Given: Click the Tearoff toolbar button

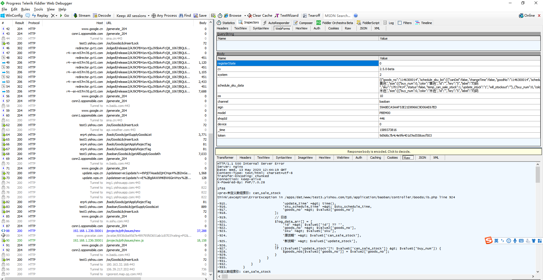Looking at the screenshot, I should click(311, 16).
